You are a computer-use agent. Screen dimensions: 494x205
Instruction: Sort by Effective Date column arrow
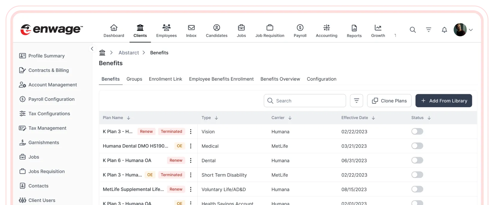[373, 118]
